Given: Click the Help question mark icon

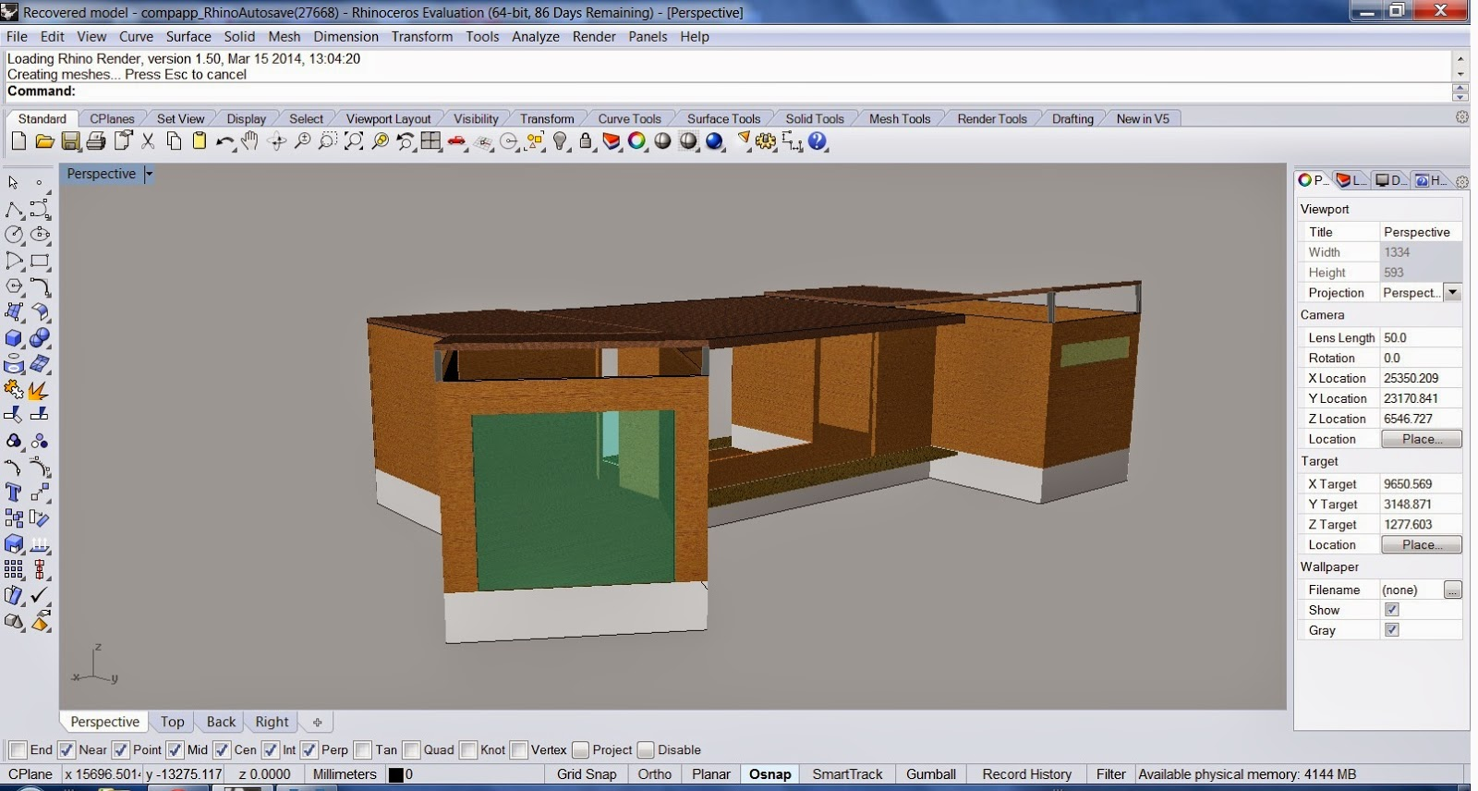Looking at the screenshot, I should pos(818,141).
